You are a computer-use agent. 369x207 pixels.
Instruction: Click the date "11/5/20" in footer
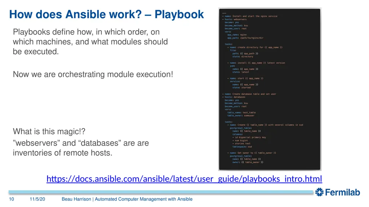tap(37, 199)
